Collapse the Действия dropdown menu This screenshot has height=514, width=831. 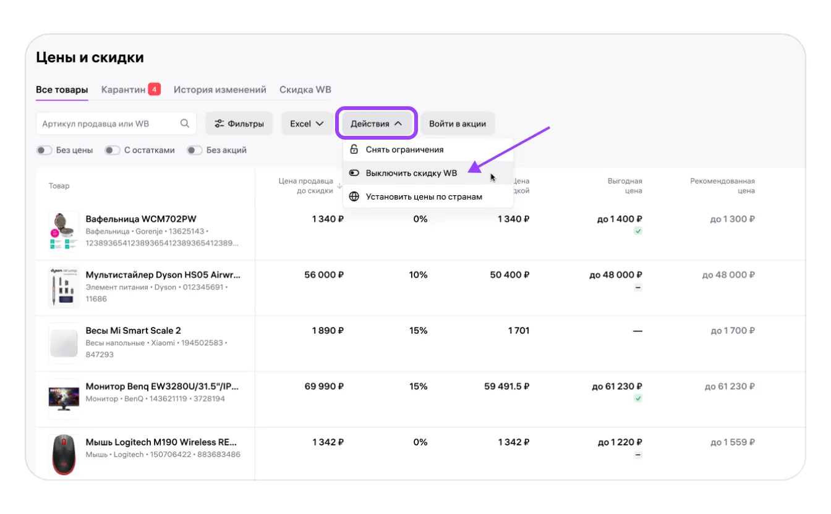point(377,124)
